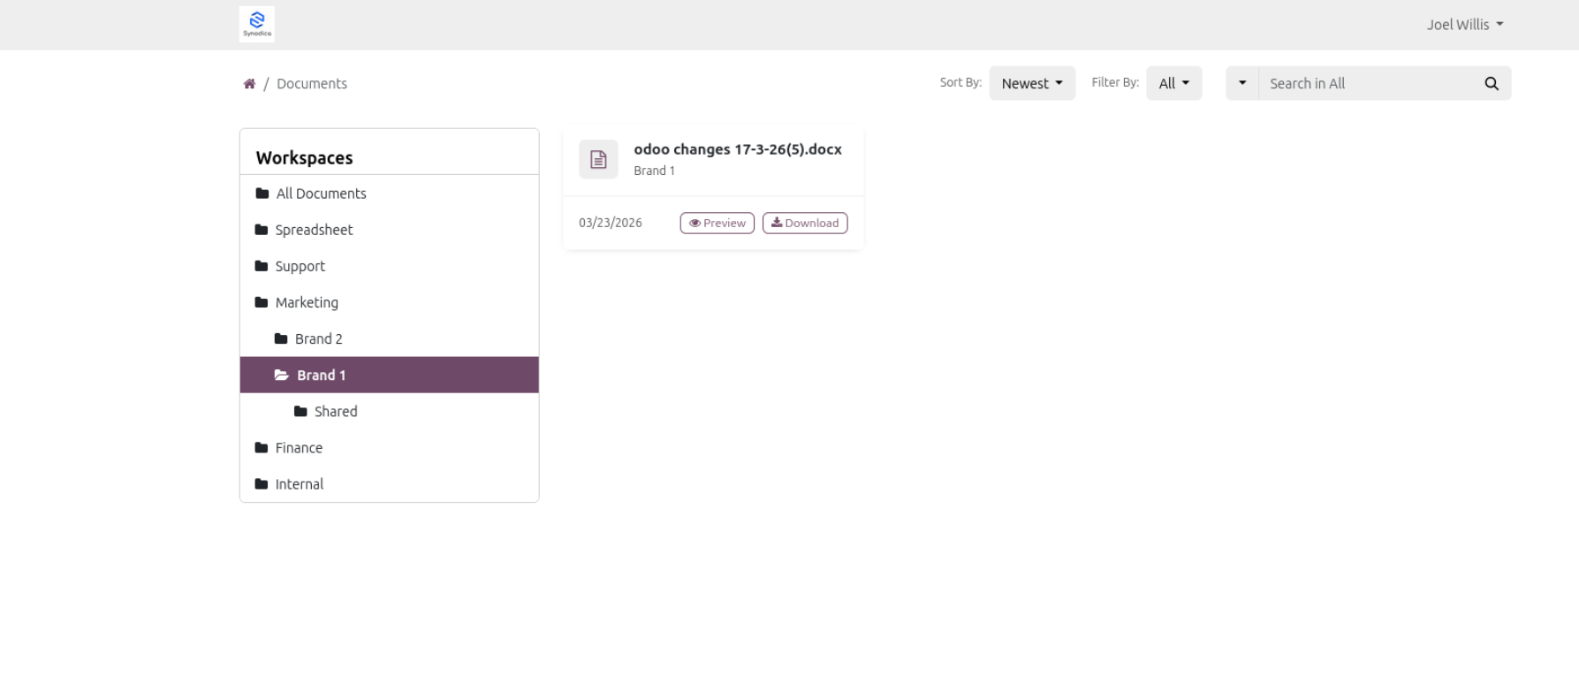The width and height of the screenshot is (1579, 699).
Task: Click the 03/23/2026 date on card
Action: pos(611,223)
